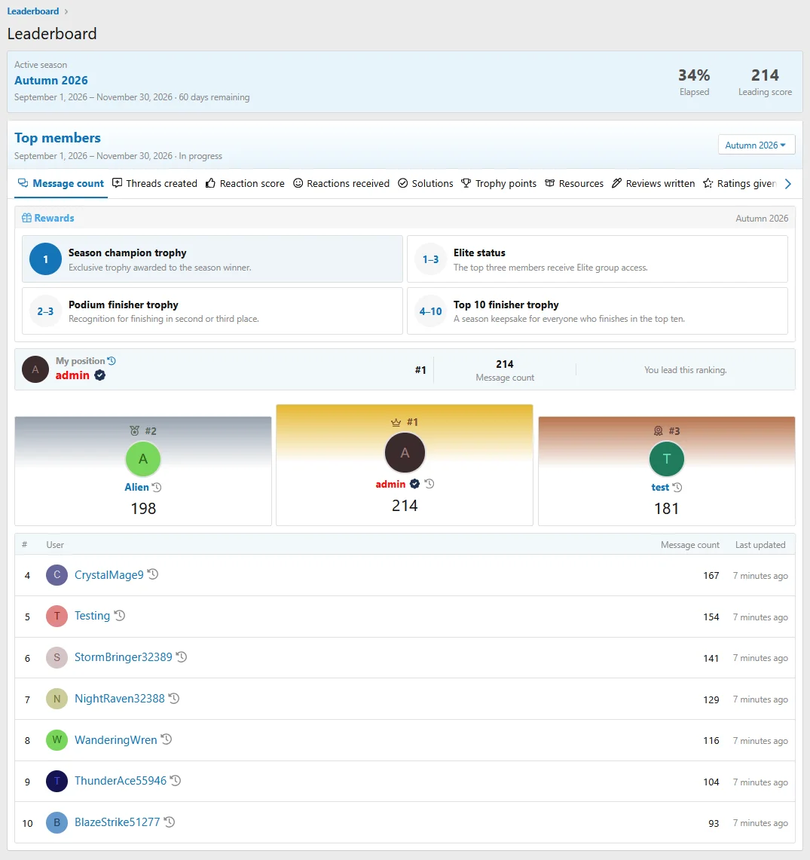Click 'You lead this ranking.' text

tap(686, 369)
